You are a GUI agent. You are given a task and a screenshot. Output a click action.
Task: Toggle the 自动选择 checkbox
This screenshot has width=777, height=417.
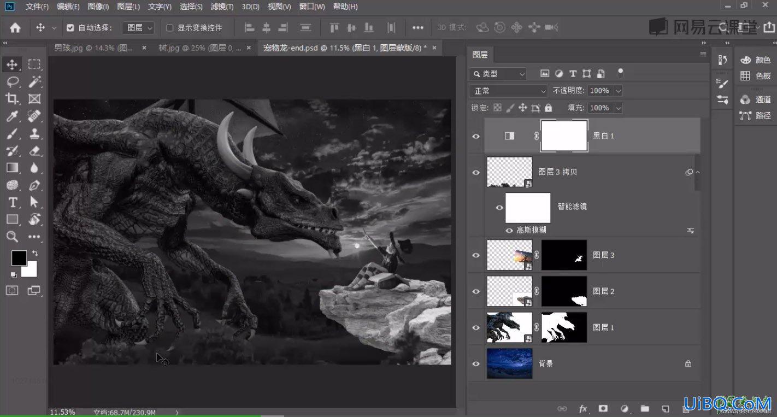coord(70,28)
